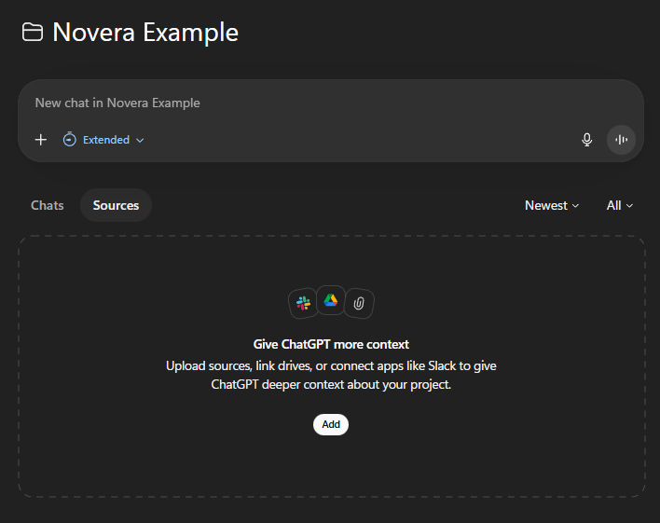Open the All filter dropdown
The width and height of the screenshot is (660, 523).
(x=620, y=205)
